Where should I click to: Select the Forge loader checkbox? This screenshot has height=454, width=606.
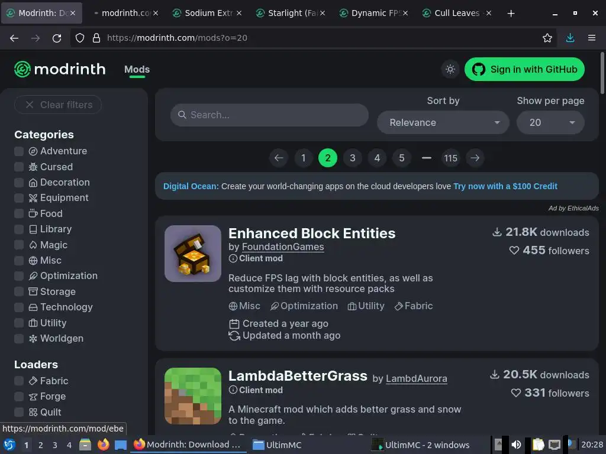[x=19, y=397]
